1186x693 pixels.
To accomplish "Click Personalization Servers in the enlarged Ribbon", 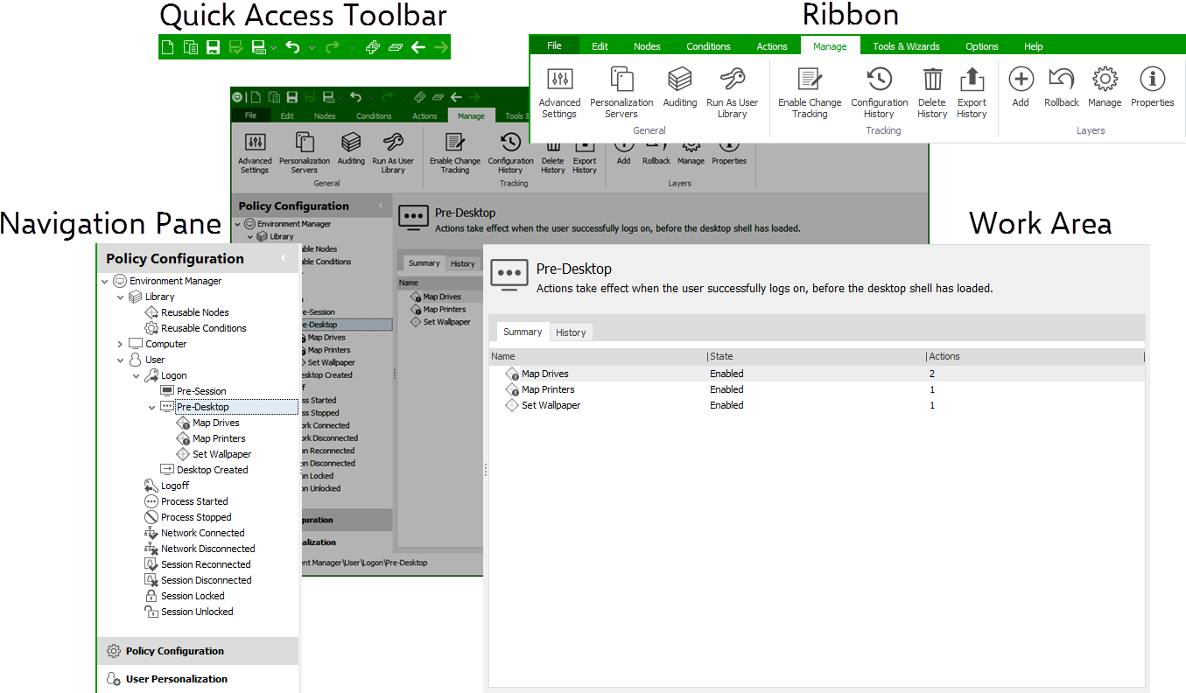I will (621, 93).
